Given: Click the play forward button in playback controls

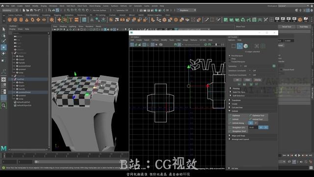Looking at the screenshot, I should [x=299, y=155].
